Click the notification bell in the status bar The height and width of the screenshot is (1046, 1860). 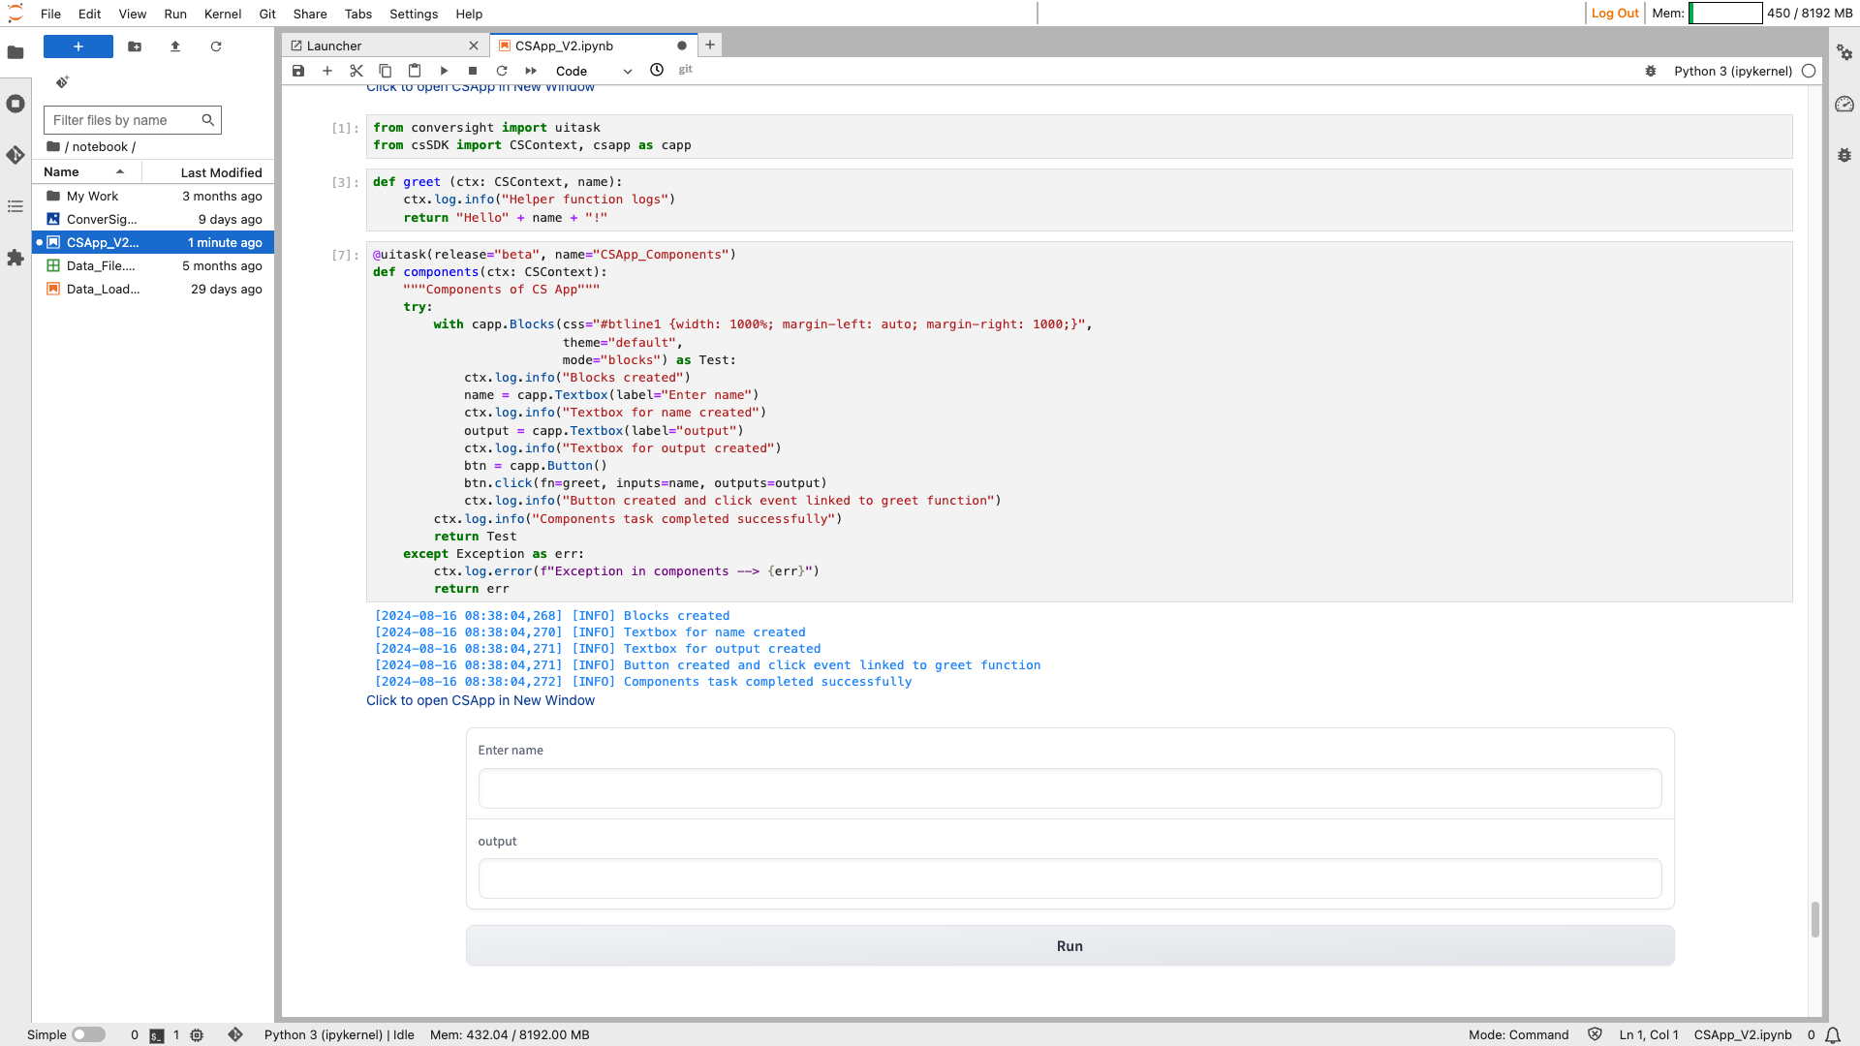pos(1833,1035)
